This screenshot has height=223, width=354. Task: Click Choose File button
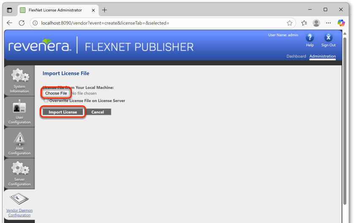pyautogui.click(x=56, y=93)
